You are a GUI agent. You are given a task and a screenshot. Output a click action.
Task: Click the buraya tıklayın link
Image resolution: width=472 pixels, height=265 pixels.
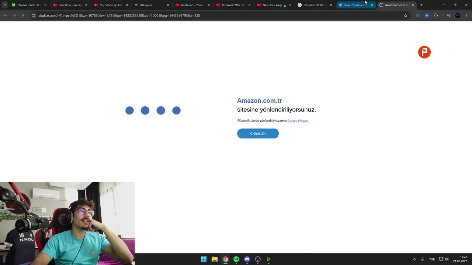click(x=298, y=121)
